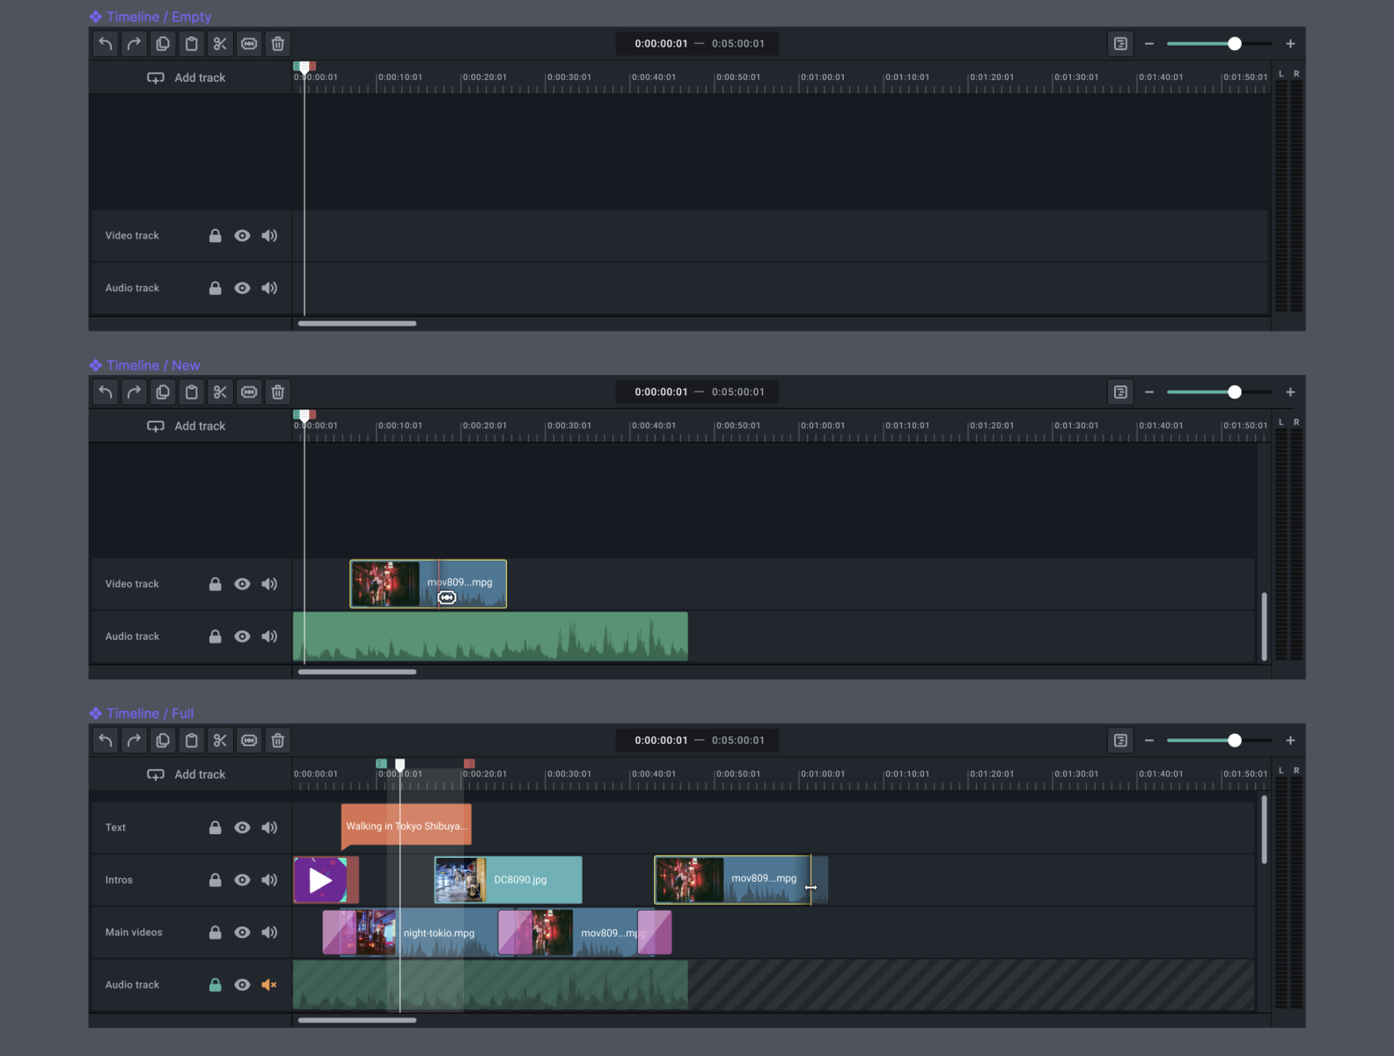
Task: Select the scissors tool in New timeline
Action: (220, 392)
